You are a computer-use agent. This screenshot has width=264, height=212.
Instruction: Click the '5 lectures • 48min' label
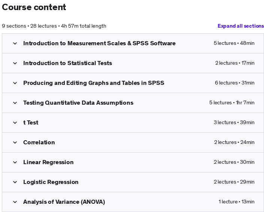click(x=234, y=43)
